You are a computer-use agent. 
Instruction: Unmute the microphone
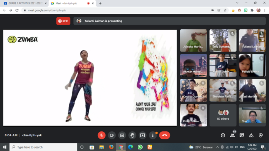click(102, 135)
